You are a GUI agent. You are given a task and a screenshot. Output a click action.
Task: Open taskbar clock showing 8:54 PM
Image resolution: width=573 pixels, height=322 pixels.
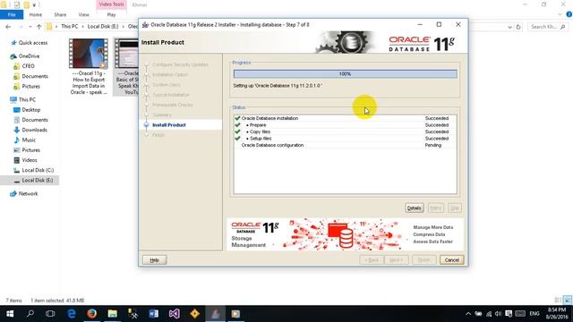coord(557,314)
